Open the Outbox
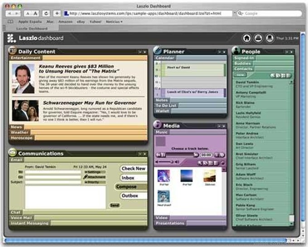 tap(134, 196)
